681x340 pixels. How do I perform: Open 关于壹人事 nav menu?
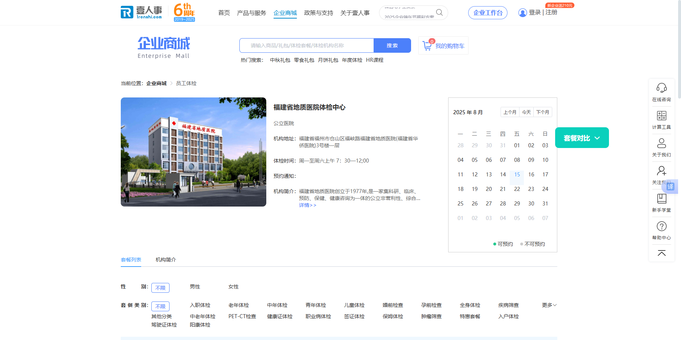355,13
